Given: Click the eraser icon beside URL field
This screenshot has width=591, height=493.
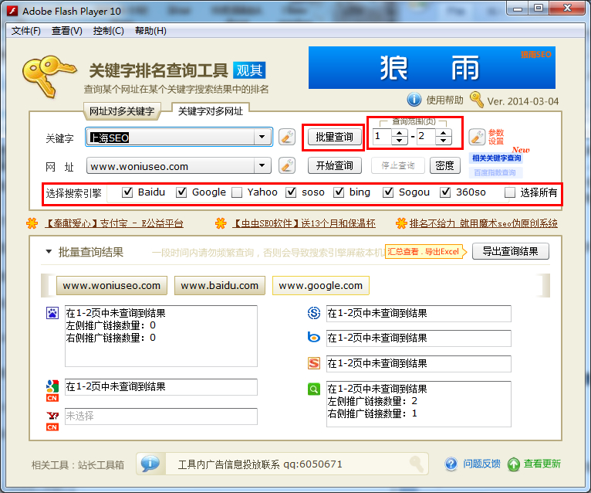Looking at the screenshot, I should click(287, 165).
